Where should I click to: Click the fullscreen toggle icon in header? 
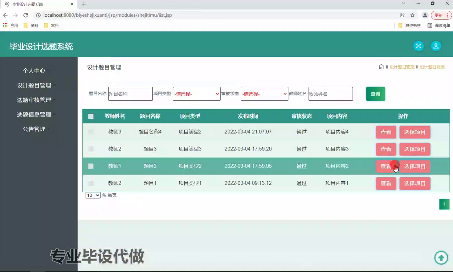(418, 46)
